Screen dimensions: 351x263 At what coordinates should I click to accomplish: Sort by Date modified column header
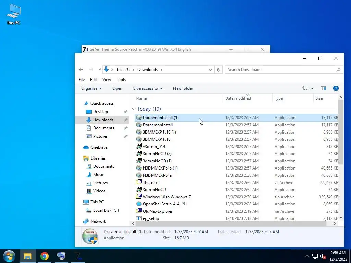pos(238,98)
